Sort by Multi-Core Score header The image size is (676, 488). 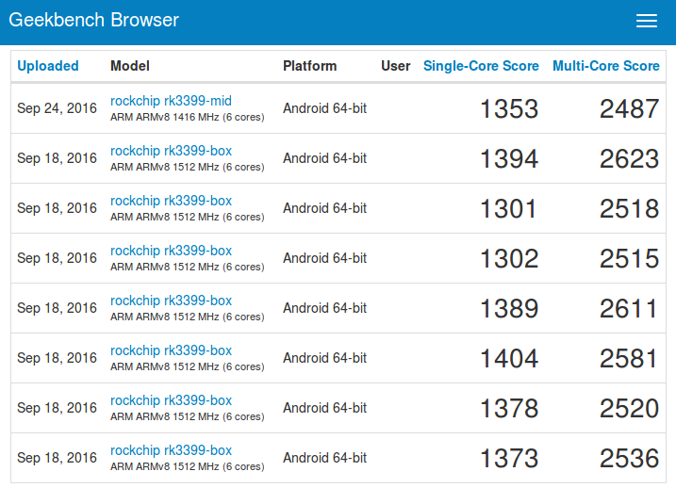[605, 66]
